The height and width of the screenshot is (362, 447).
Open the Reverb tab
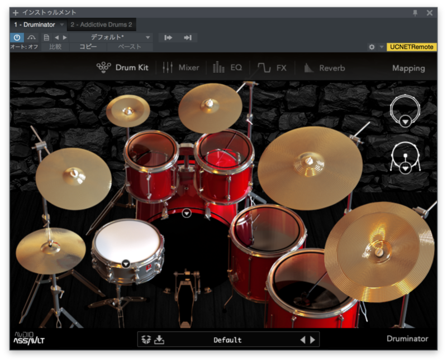pyautogui.click(x=325, y=68)
